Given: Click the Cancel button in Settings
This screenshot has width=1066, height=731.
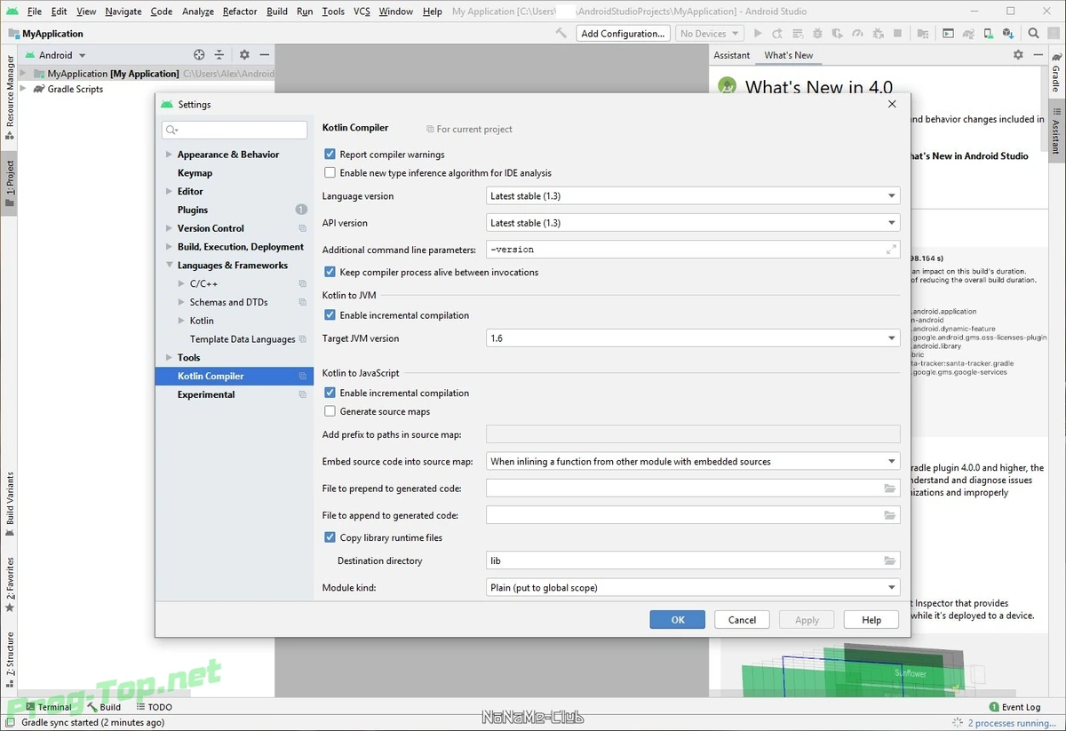Looking at the screenshot, I should click(742, 620).
